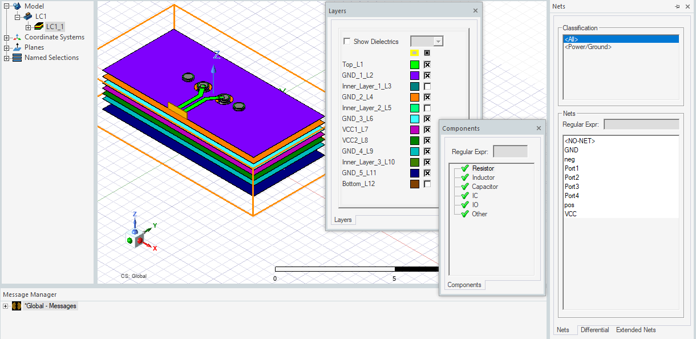
Task: Collapse the Model tree node
Action: (6, 6)
